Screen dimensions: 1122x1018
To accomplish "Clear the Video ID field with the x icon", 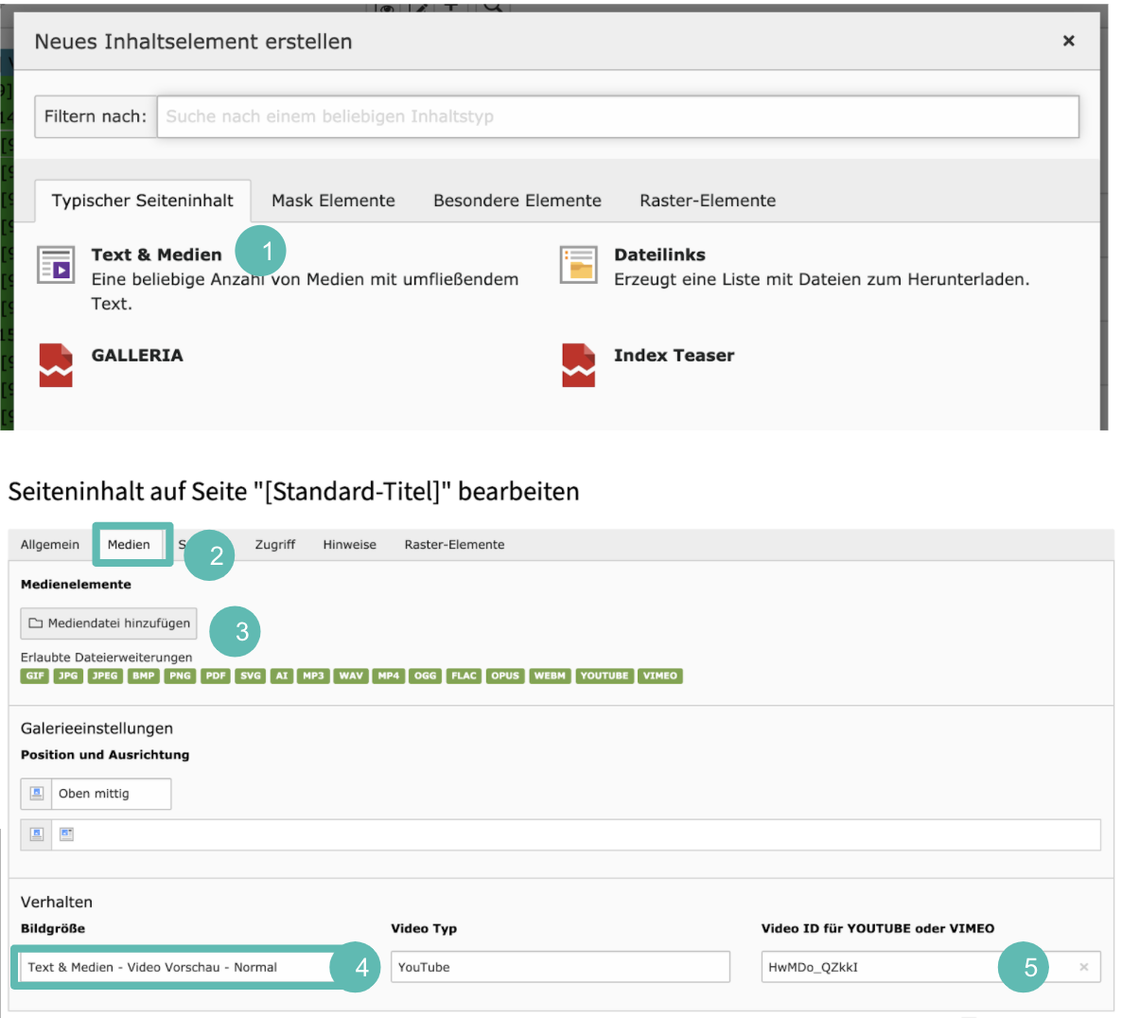I will click(x=1084, y=967).
